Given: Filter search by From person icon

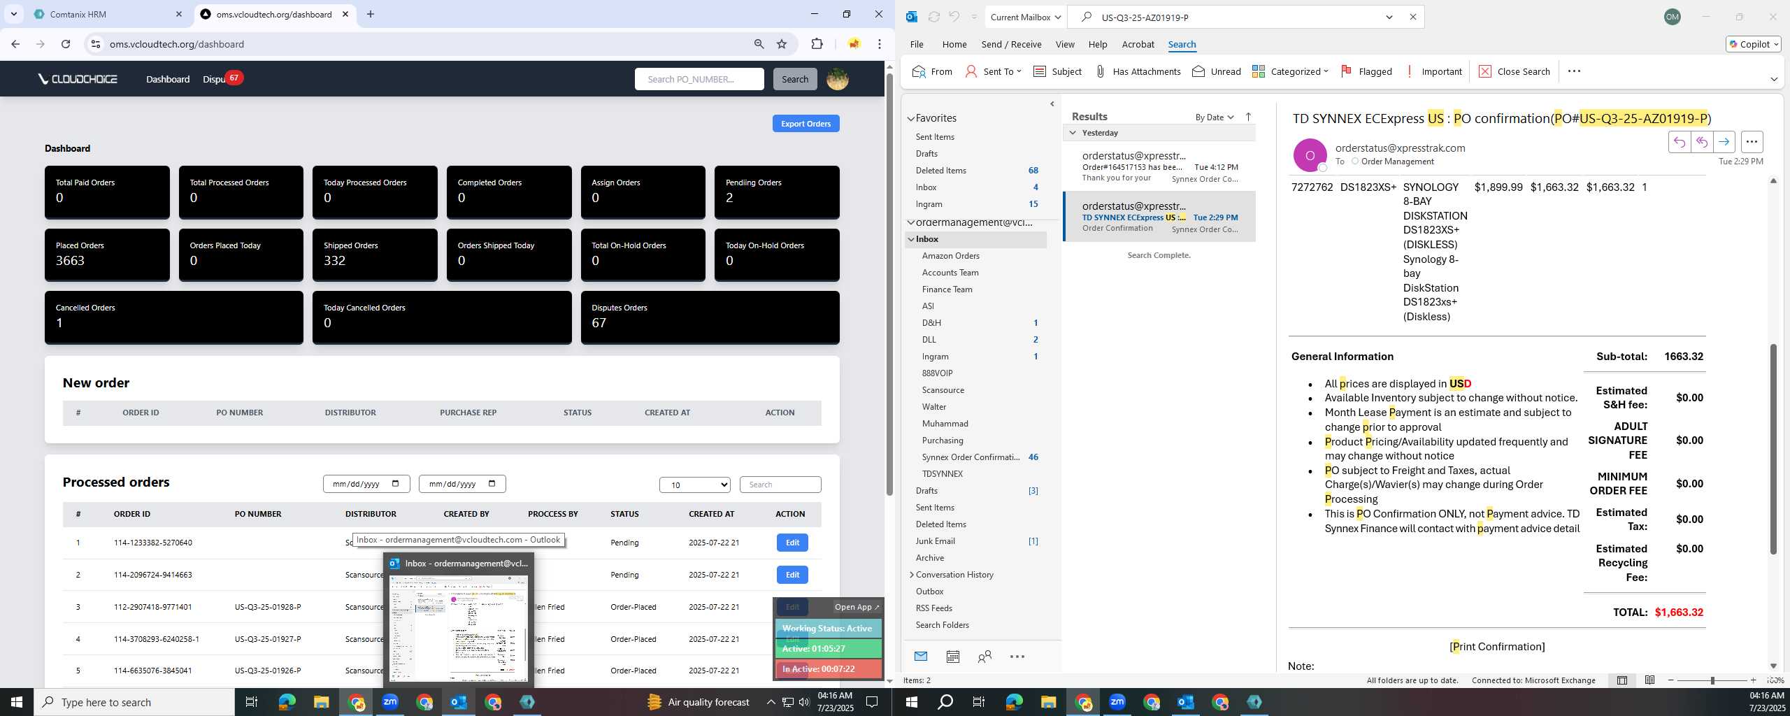Looking at the screenshot, I should tap(932, 71).
